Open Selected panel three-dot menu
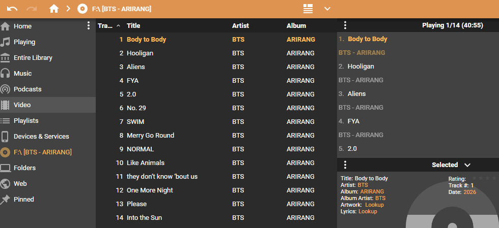Image resolution: width=499 pixels, height=228 pixels. coord(345,165)
